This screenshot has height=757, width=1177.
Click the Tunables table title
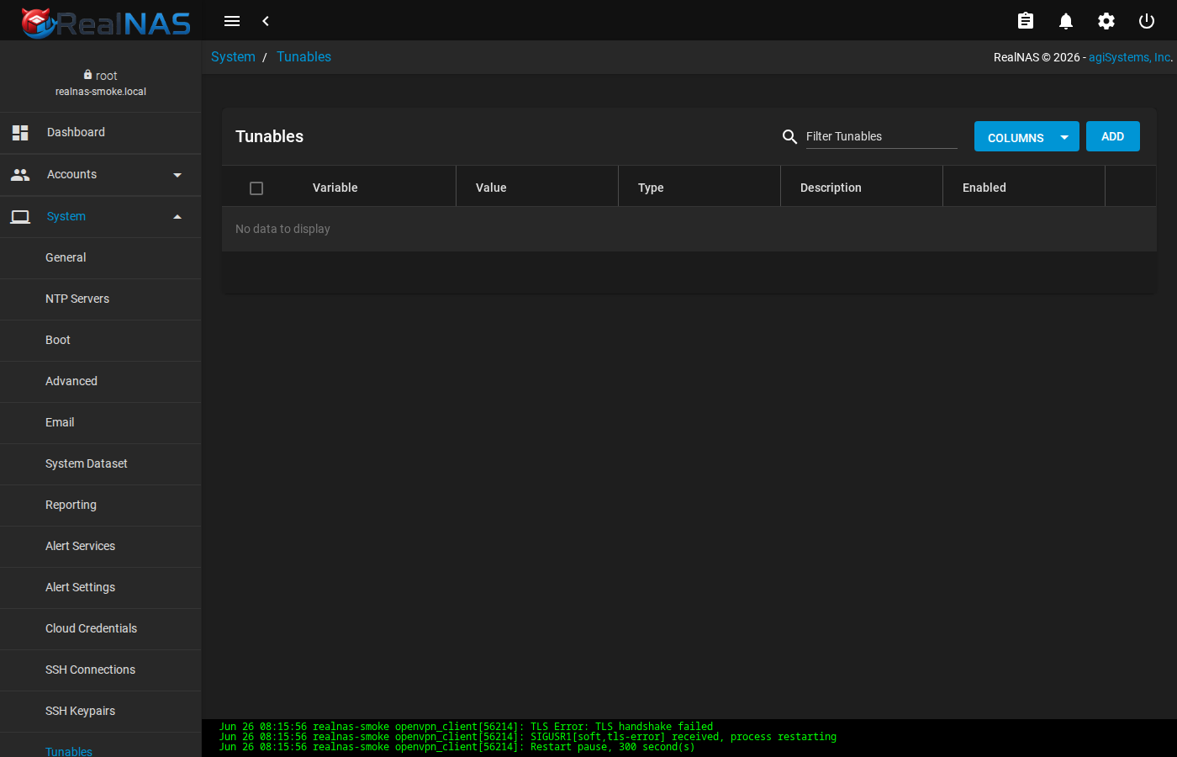pos(269,136)
